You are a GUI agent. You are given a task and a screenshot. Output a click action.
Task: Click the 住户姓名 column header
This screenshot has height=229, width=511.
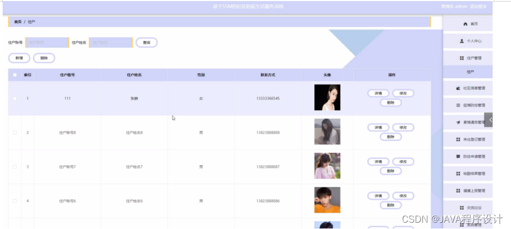click(x=134, y=75)
